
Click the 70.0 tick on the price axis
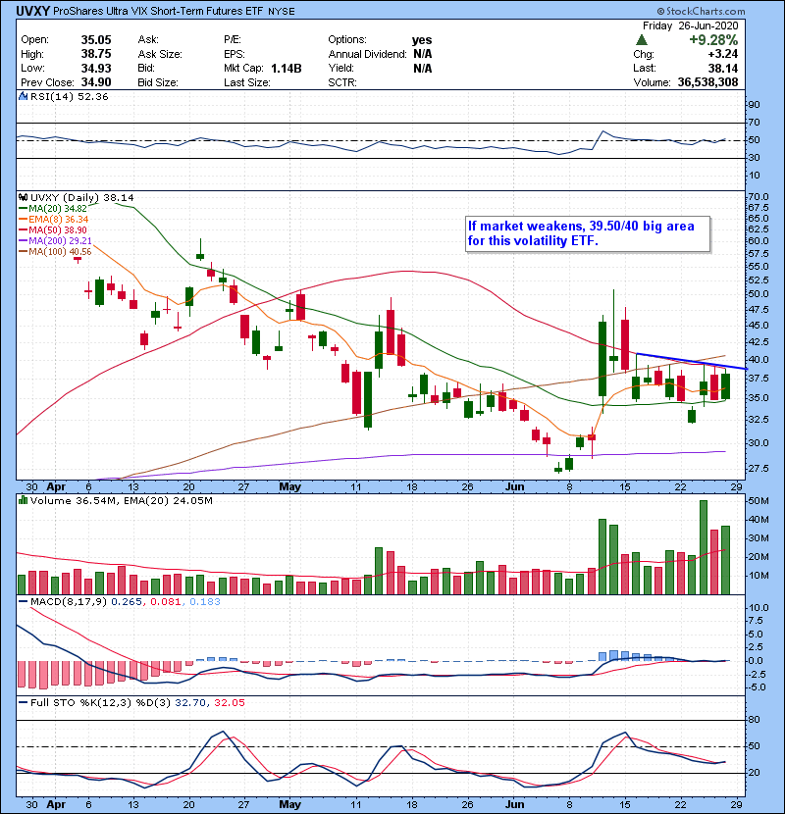coord(758,197)
